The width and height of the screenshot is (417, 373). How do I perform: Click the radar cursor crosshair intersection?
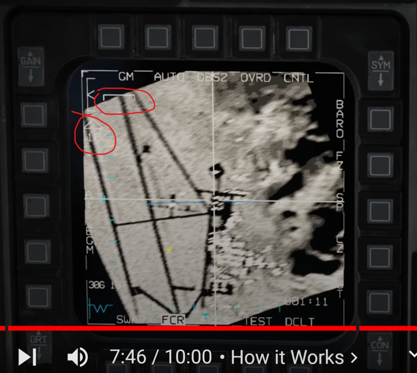pos(213,199)
